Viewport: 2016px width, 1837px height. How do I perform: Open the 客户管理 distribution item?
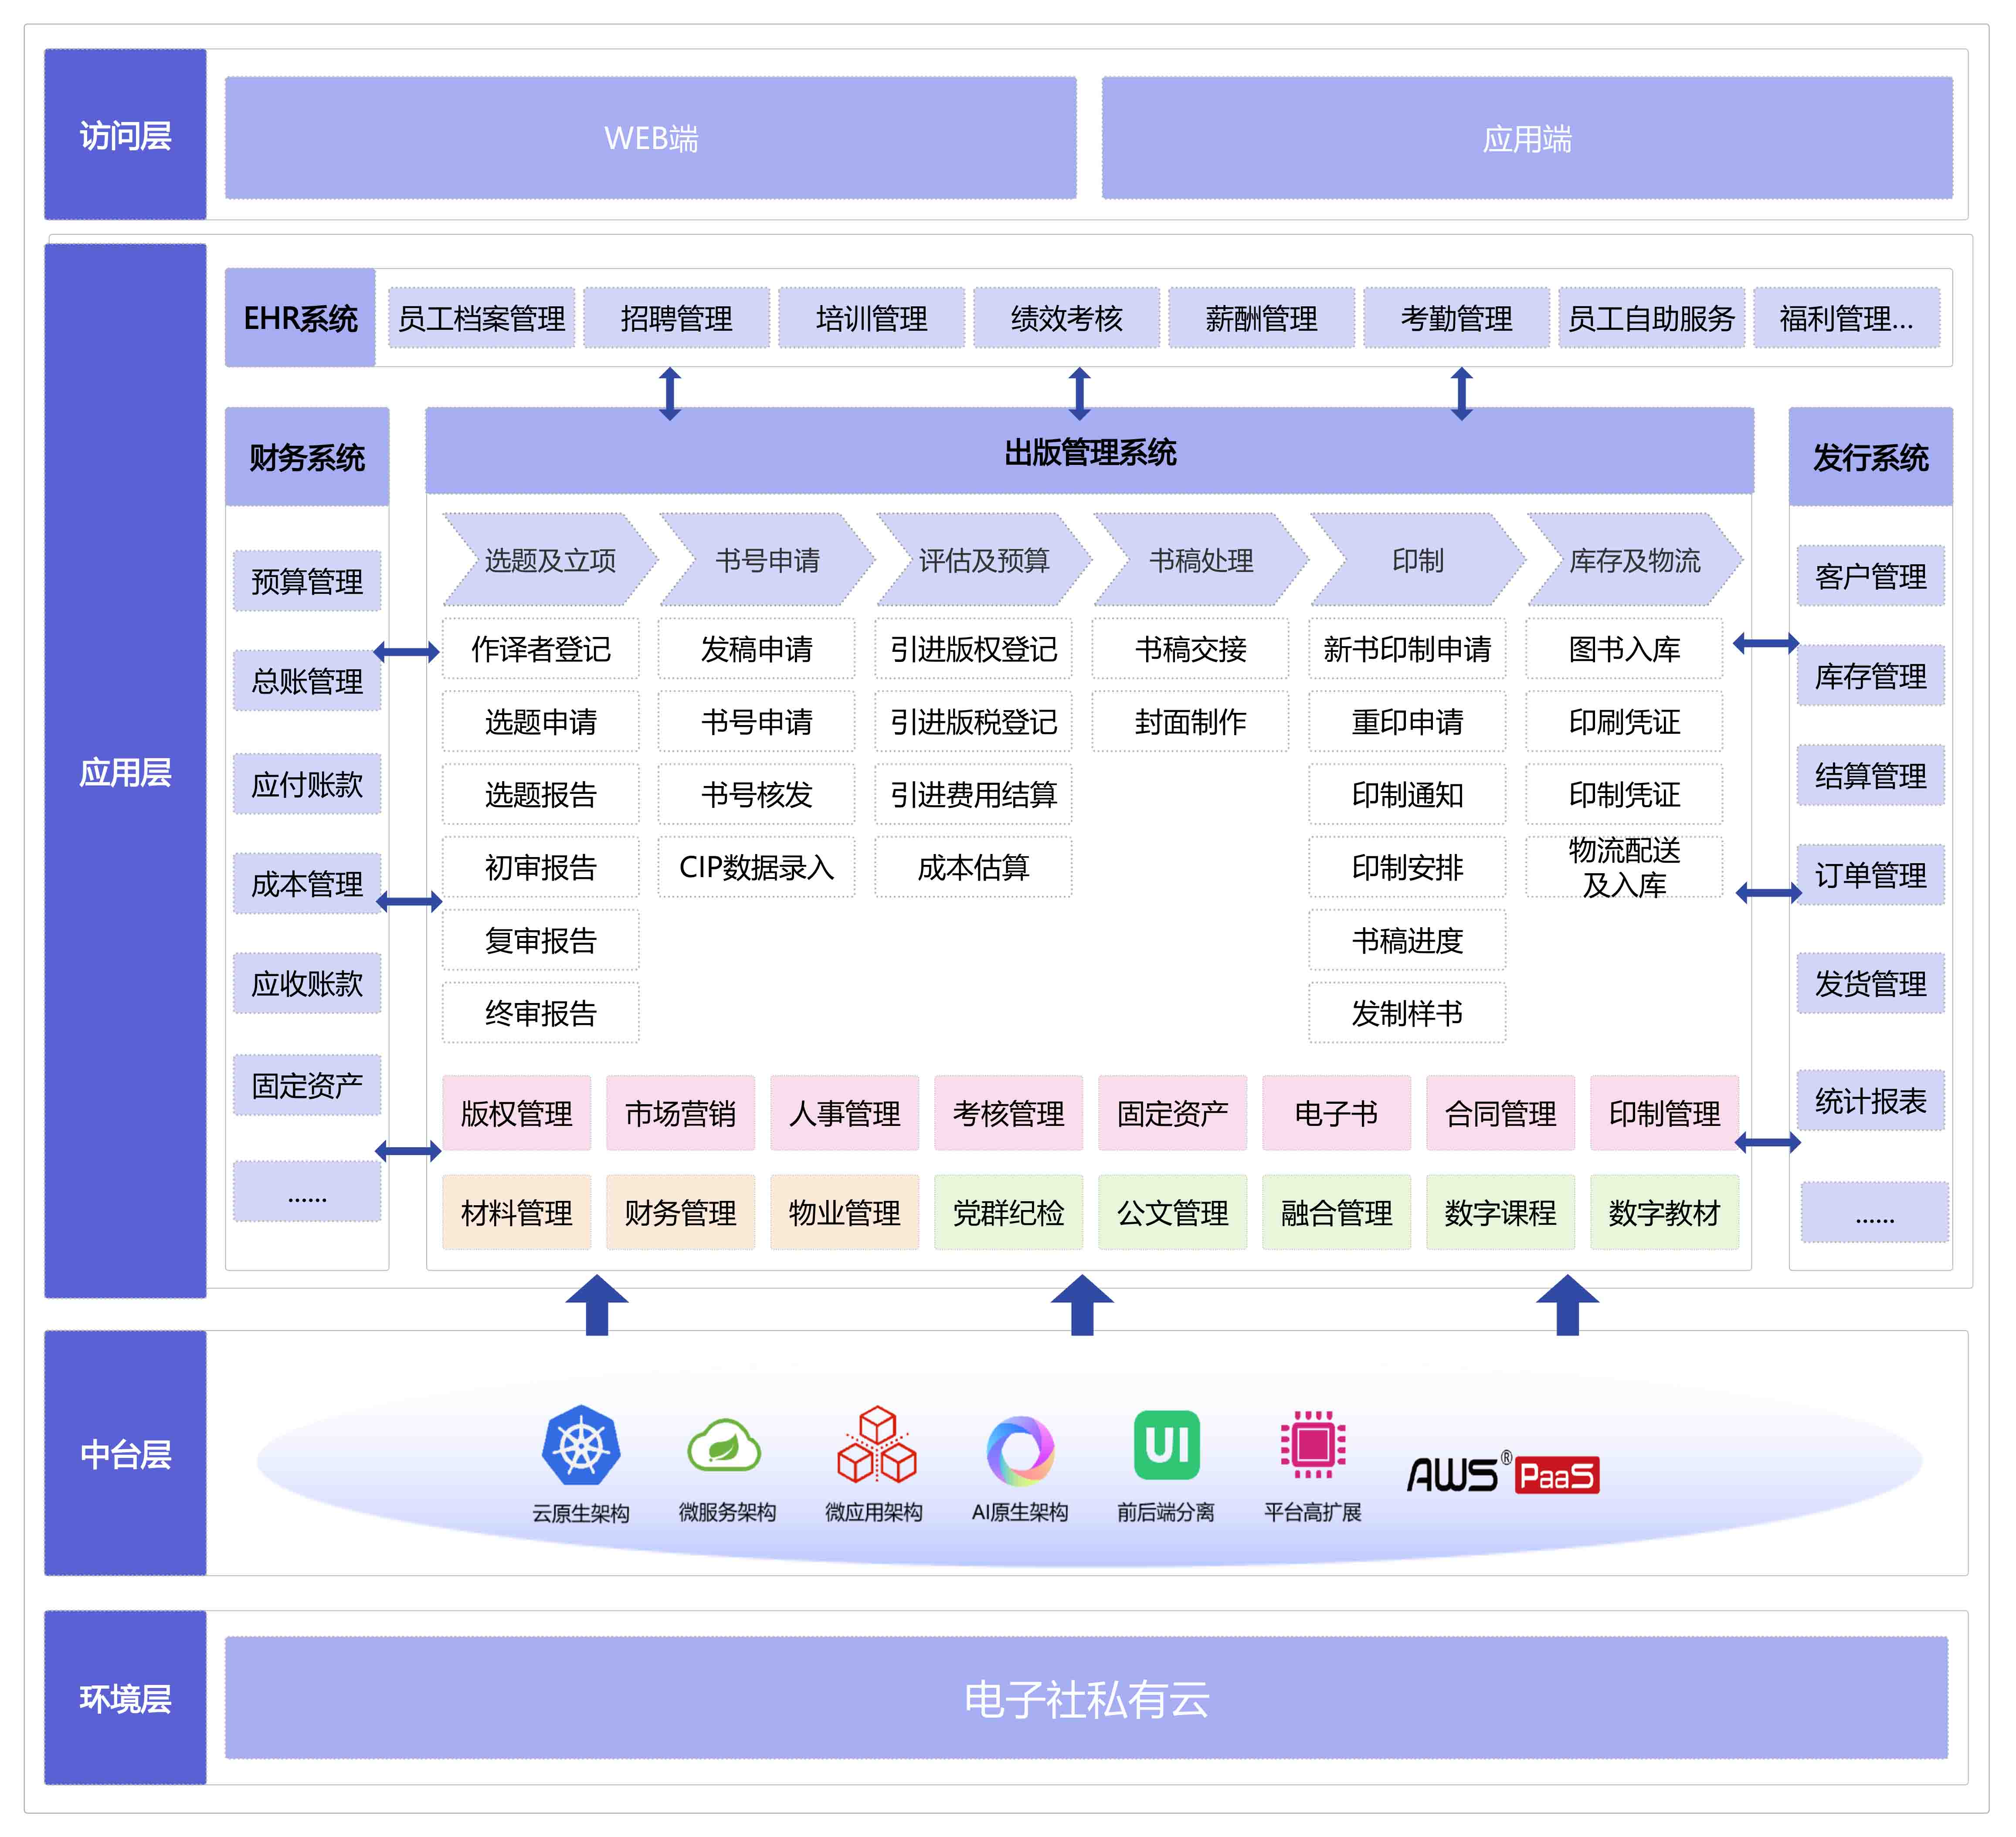[x=1870, y=576]
